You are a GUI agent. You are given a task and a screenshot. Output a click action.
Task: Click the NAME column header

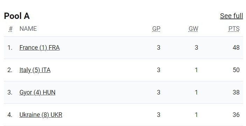point(28,29)
